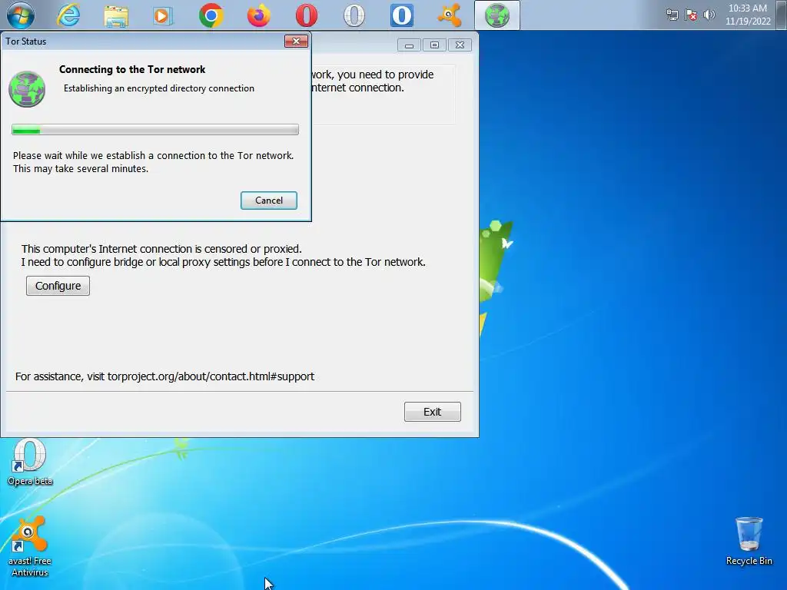Cancel the Tor network connection
The width and height of the screenshot is (787, 590).
pyautogui.click(x=268, y=201)
